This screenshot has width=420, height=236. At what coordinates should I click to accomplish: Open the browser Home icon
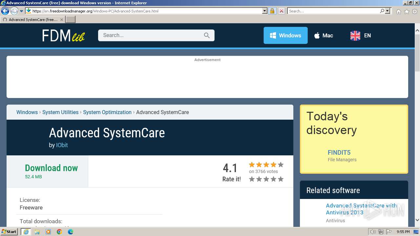(x=398, y=11)
